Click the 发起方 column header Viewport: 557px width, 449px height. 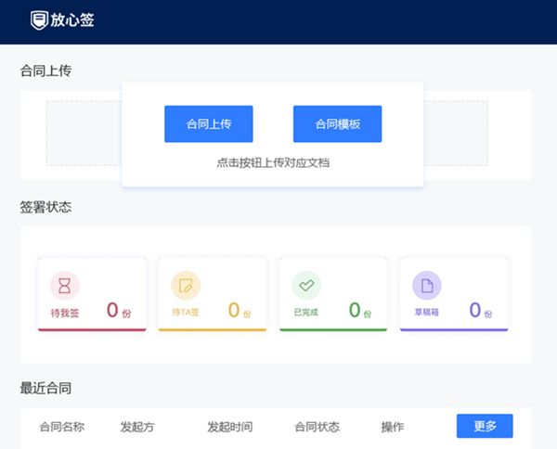click(137, 427)
